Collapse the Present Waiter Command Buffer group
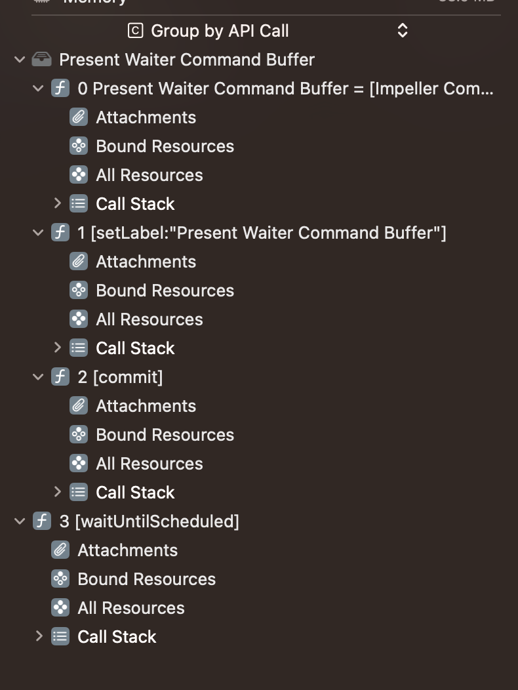Image resolution: width=518 pixels, height=690 pixels. click(19, 59)
